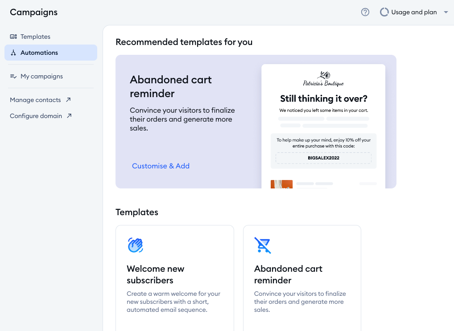Choose the Abandoned cart reminder card title
This screenshot has width=454, height=331.
288,274
